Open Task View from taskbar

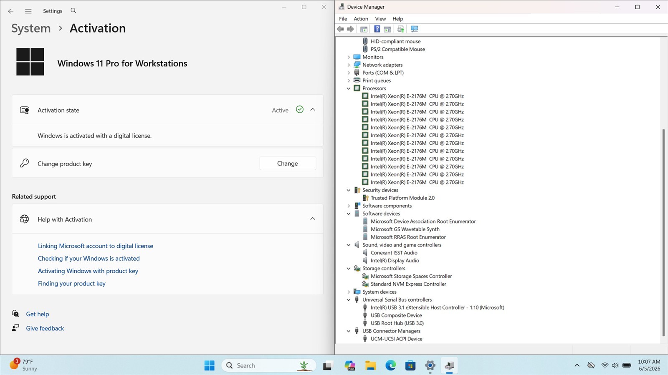click(328, 365)
